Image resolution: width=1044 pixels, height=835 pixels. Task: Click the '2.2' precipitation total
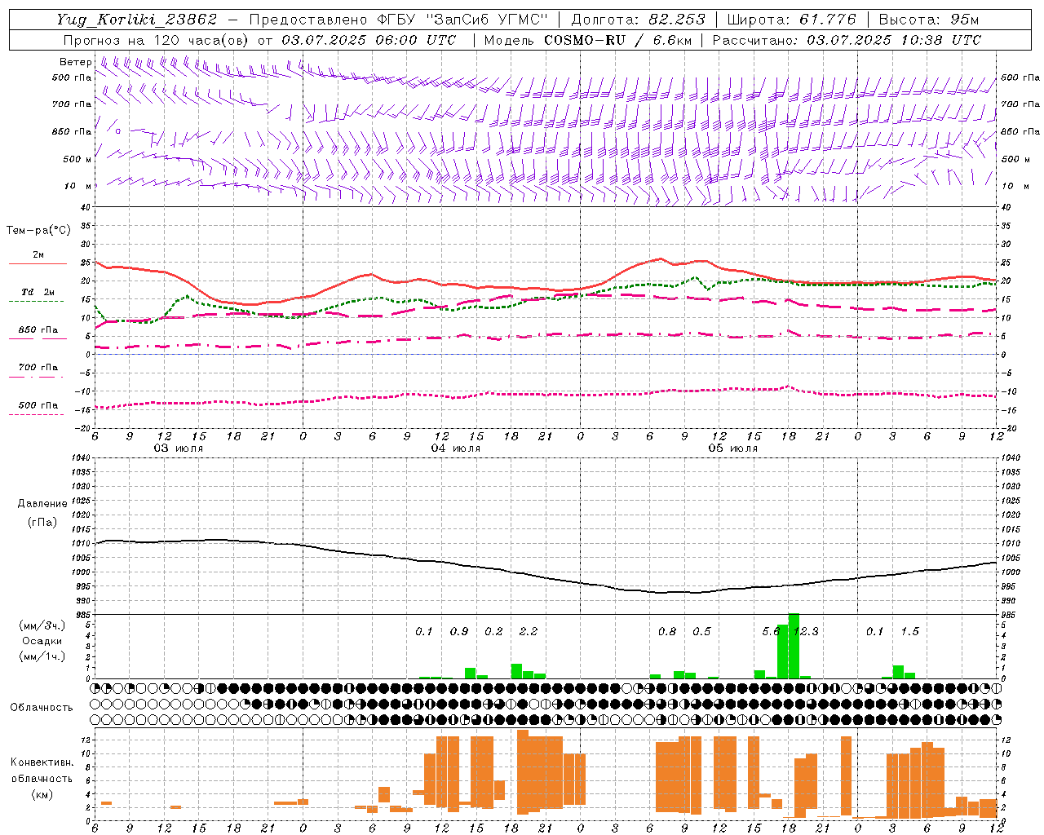pyautogui.click(x=529, y=632)
